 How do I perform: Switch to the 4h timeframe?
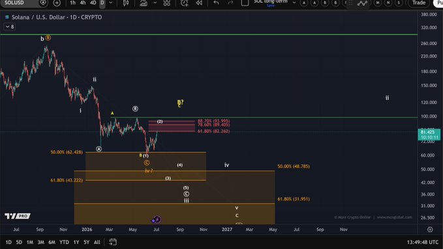point(82,3)
